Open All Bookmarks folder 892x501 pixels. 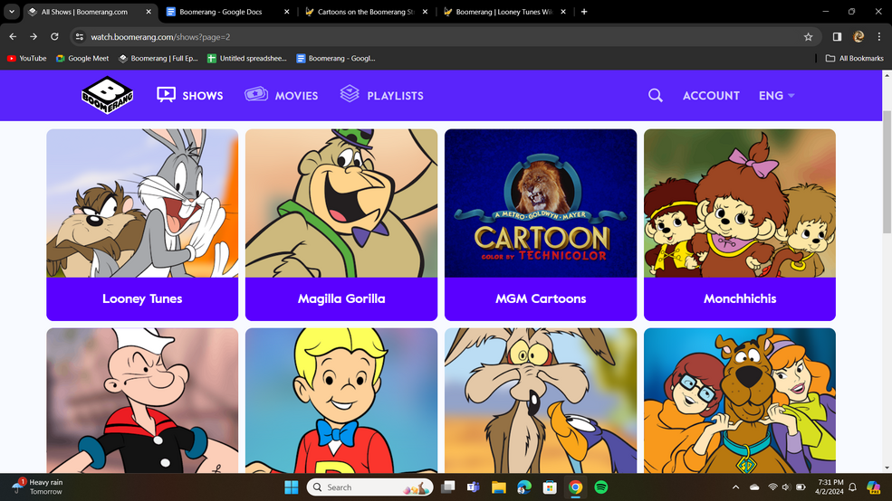855,58
